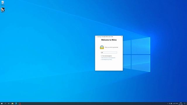Open Task View on the taskbar

[9, 104]
